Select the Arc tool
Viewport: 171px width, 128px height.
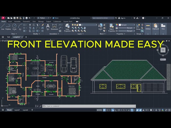click(x=20, y=27)
